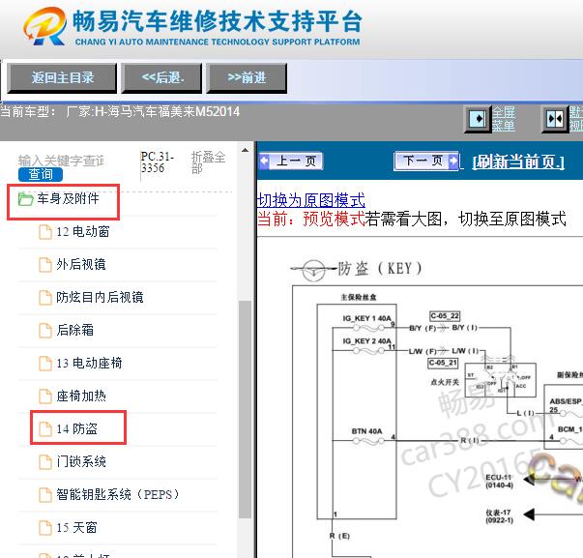583x558 pixels.
Task: Click the page icon beside 智能钥匙系统
Action: coord(45,495)
